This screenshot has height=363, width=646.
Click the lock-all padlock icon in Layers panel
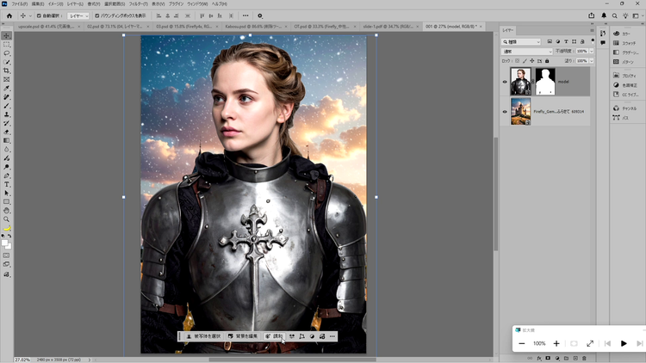tap(547, 61)
